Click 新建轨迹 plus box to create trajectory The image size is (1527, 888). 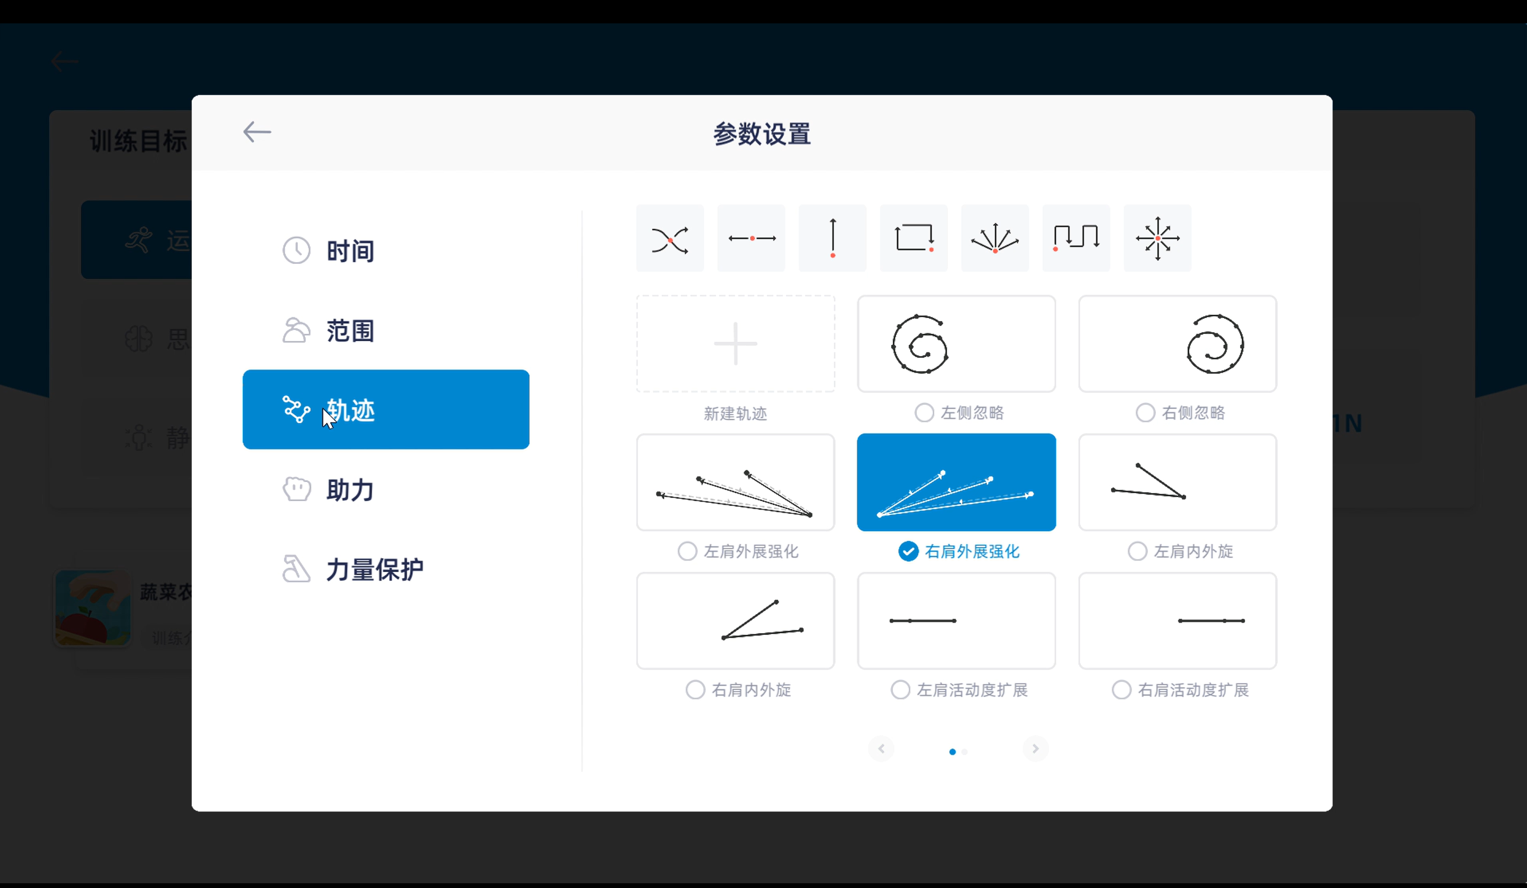tap(736, 343)
